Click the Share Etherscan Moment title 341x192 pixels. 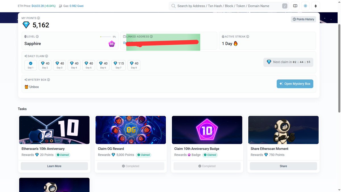[x=269, y=149]
